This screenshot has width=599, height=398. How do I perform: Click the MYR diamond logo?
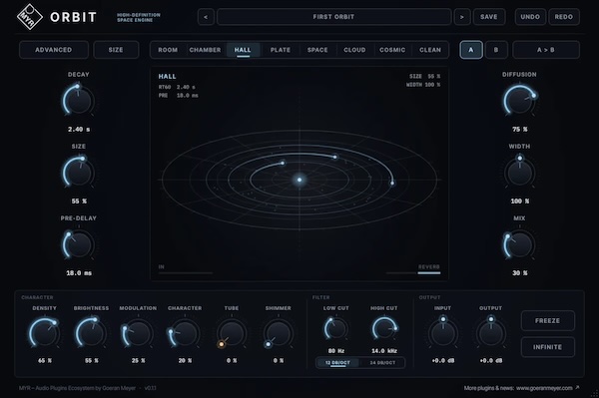click(30, 17)
